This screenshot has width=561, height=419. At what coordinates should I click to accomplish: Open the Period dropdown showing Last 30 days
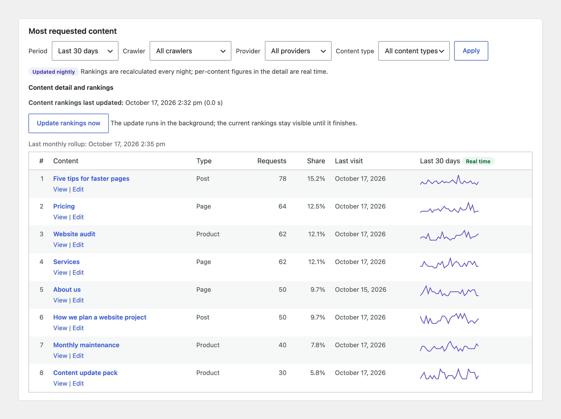(85, 51)
